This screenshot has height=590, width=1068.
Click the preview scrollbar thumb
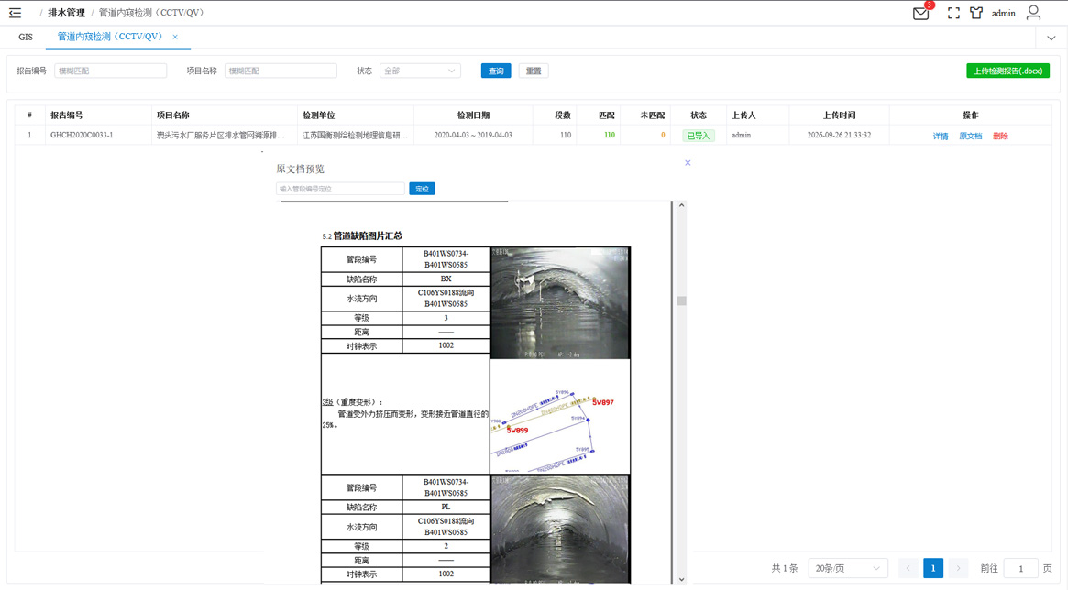[681, 300]
